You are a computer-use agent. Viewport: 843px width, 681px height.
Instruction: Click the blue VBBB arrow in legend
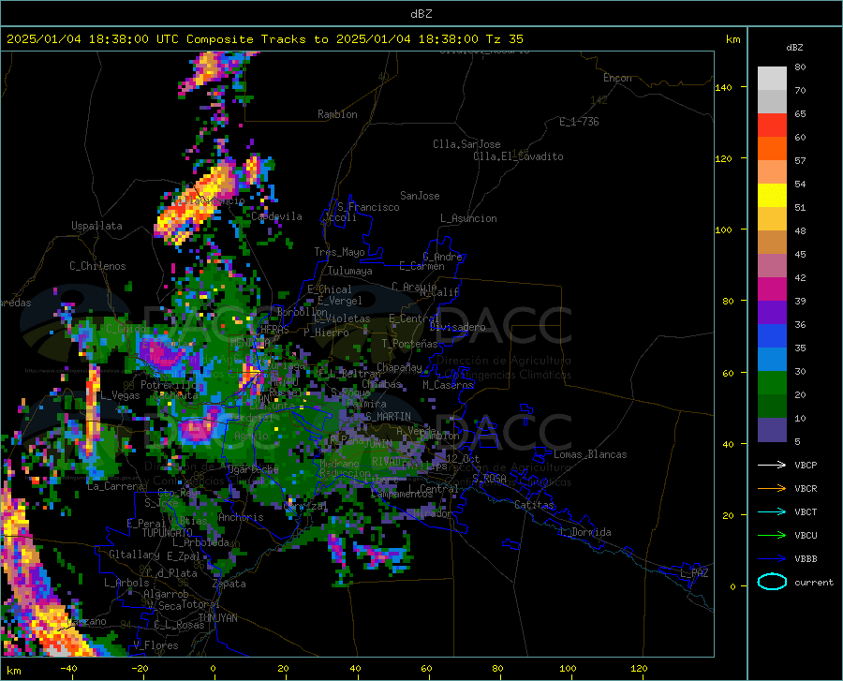(x=772, y=559)
